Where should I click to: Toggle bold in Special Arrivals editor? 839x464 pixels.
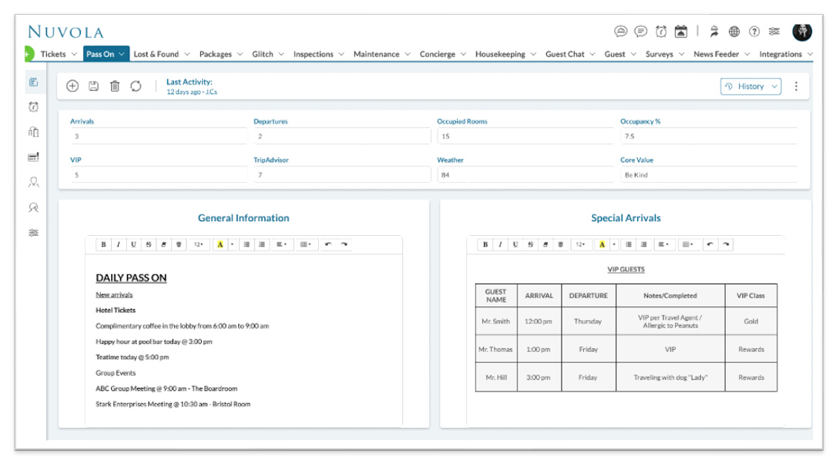tap(485, 244)
